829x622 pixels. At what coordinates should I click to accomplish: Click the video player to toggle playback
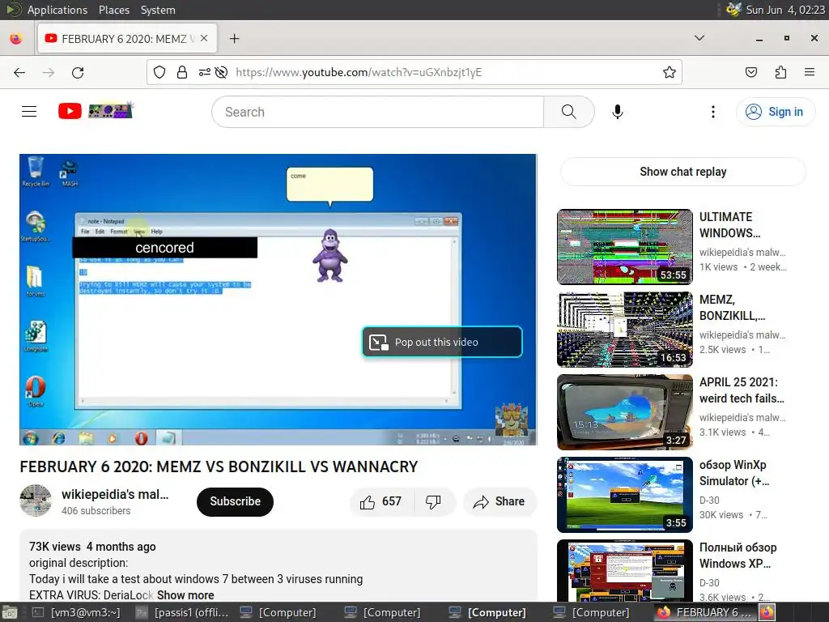click(x=278, y=300)
